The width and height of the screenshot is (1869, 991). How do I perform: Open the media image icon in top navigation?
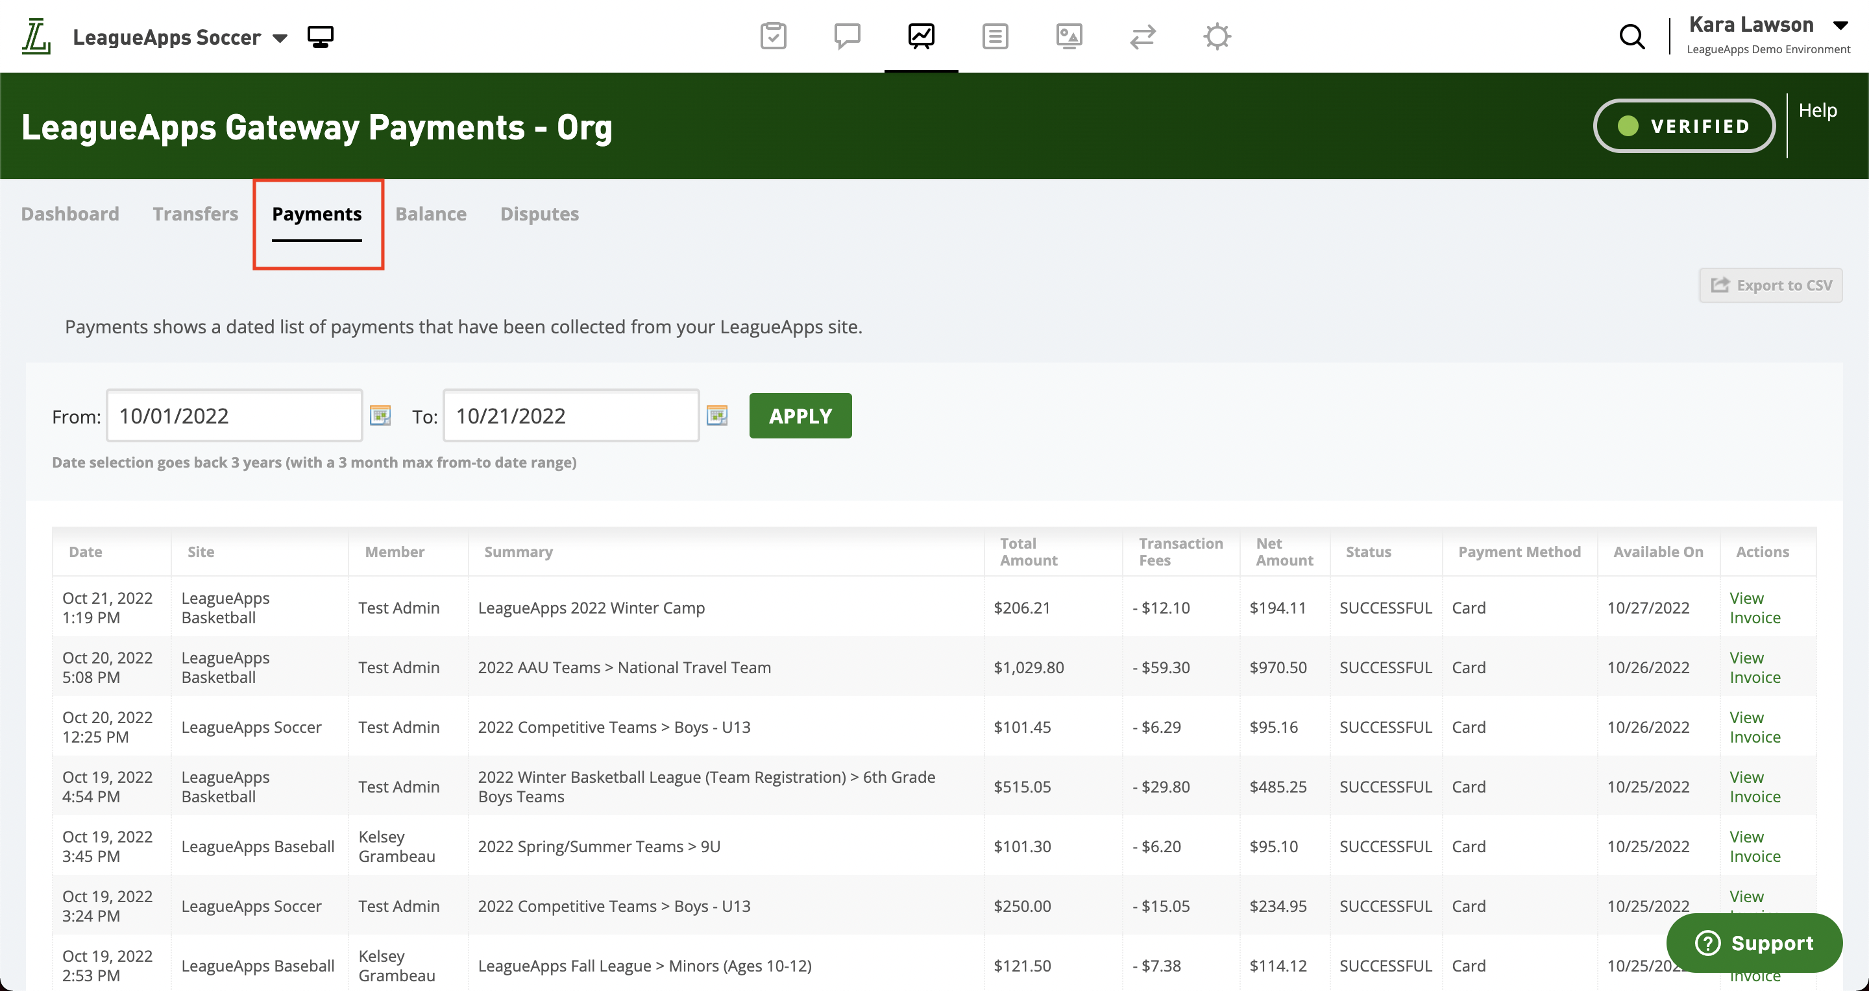(1069, 36)
